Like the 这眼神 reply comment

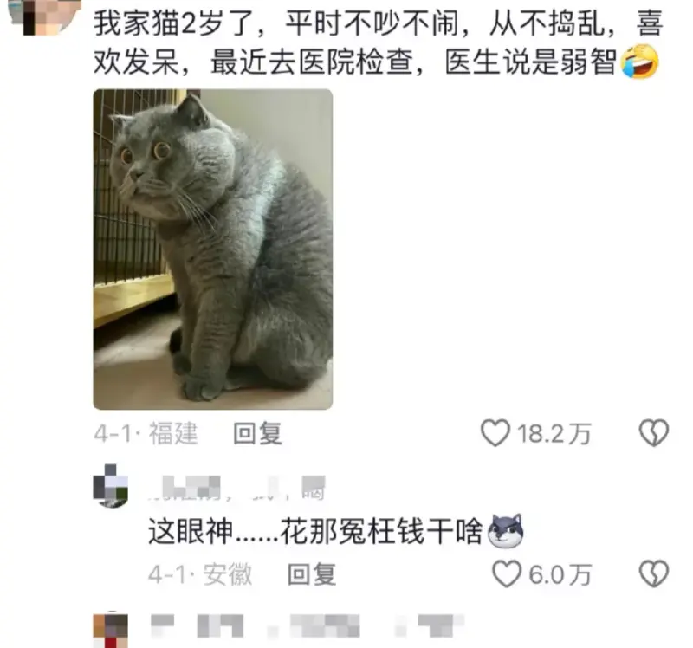[x=507, y=573]
